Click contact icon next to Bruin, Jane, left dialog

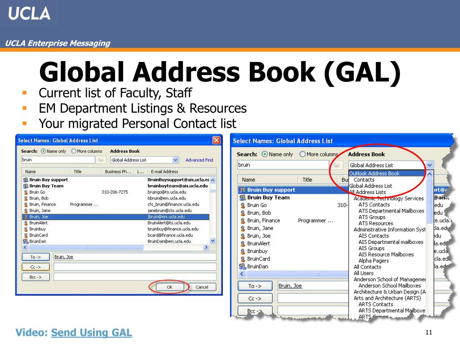[x=26, y=211]
